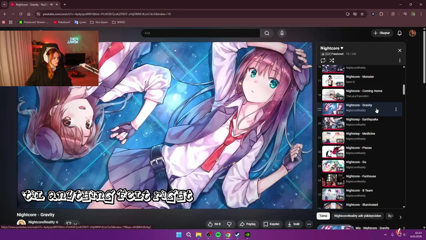Show hidden system tray icons
Image resolution: width=426 pixels, height=240 pixels.
385,235
